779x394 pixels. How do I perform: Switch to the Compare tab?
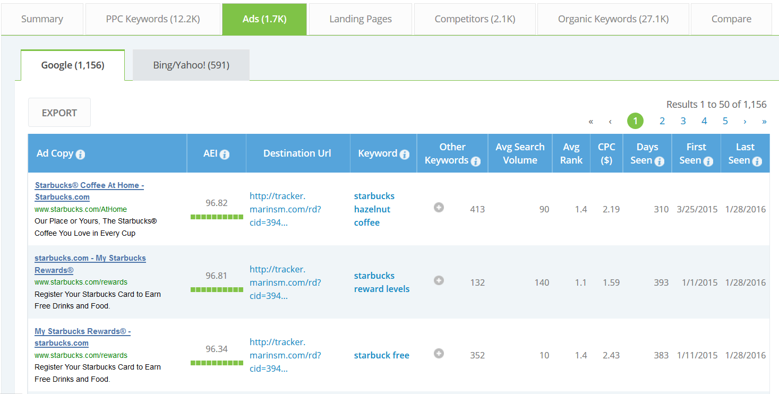pyautogui.click(x=731, y=19)
